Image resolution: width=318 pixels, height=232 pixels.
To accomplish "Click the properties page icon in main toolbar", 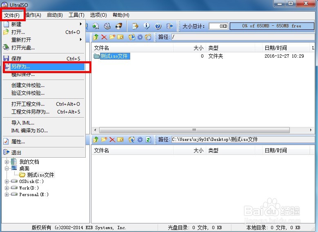I will (135, 26).
